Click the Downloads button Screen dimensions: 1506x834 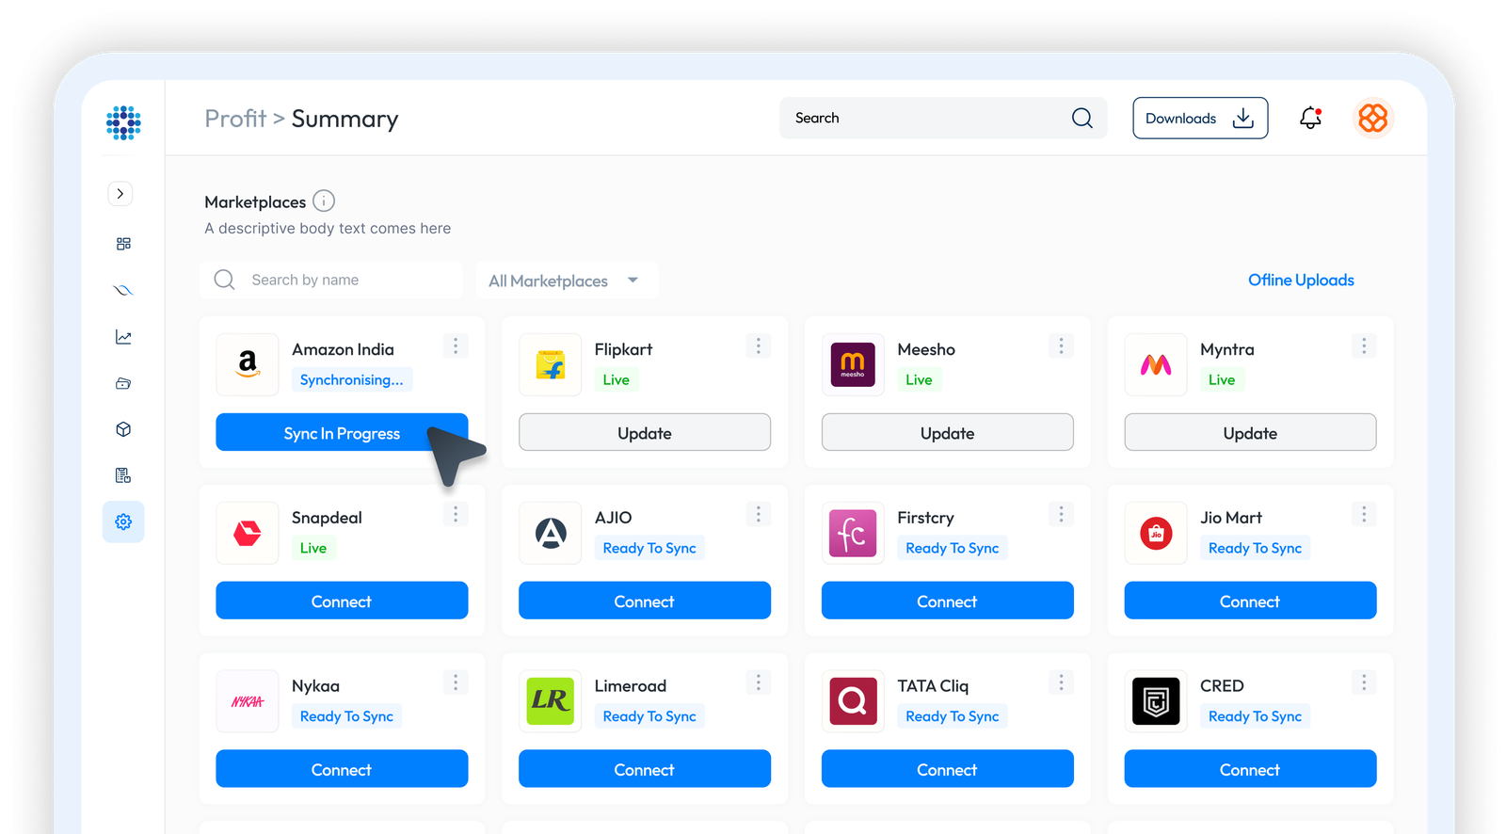[1200, 119]
